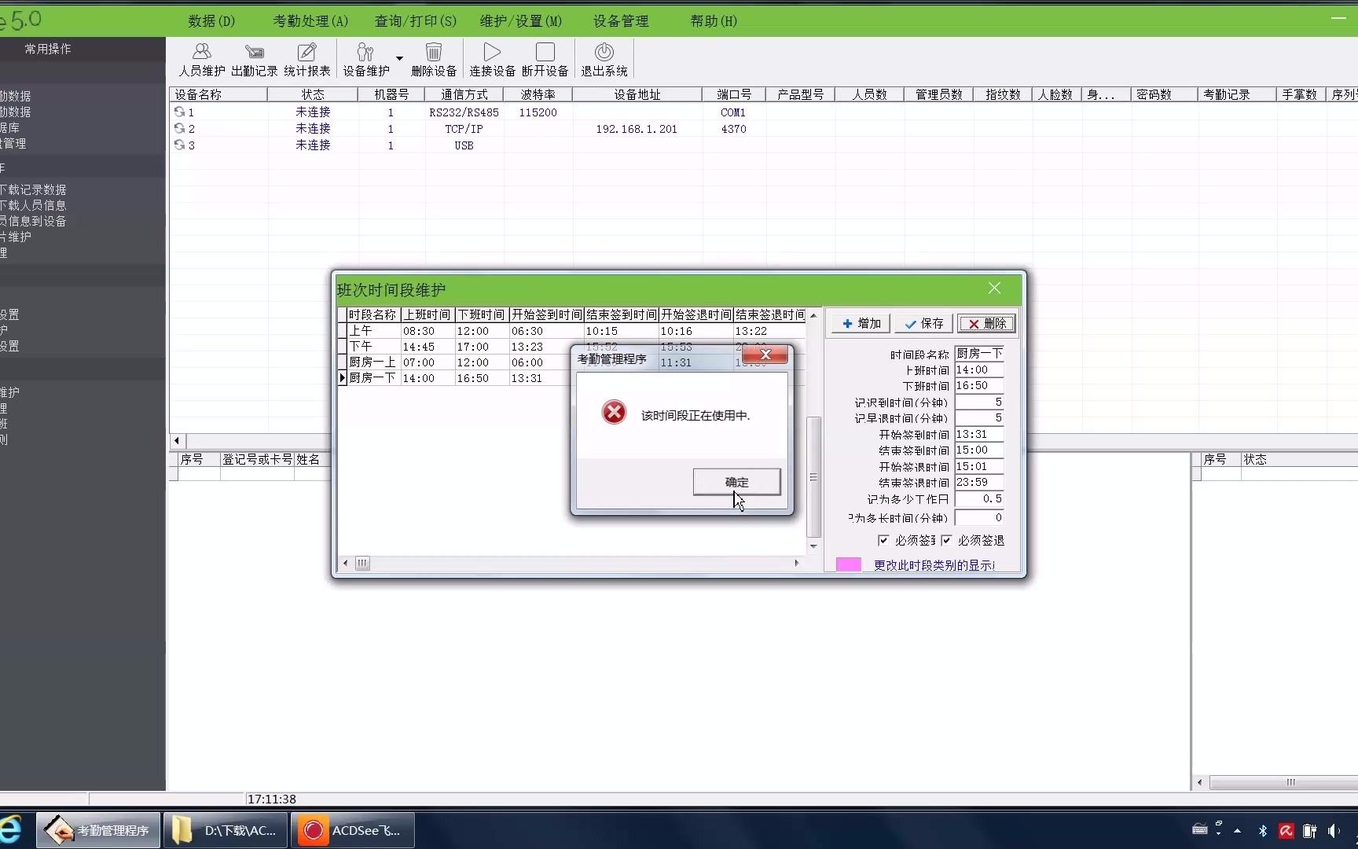Open the 人员维护 personnel maintenance tool
Image resolution: width=1358 pixels, height=849 pixels.
pos(202,60)
